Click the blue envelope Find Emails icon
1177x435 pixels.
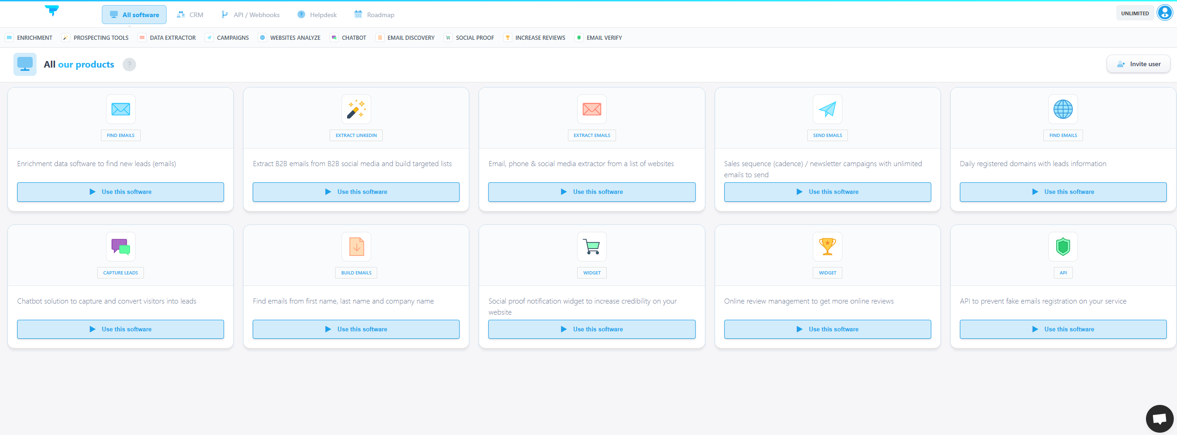coord(121,109)
